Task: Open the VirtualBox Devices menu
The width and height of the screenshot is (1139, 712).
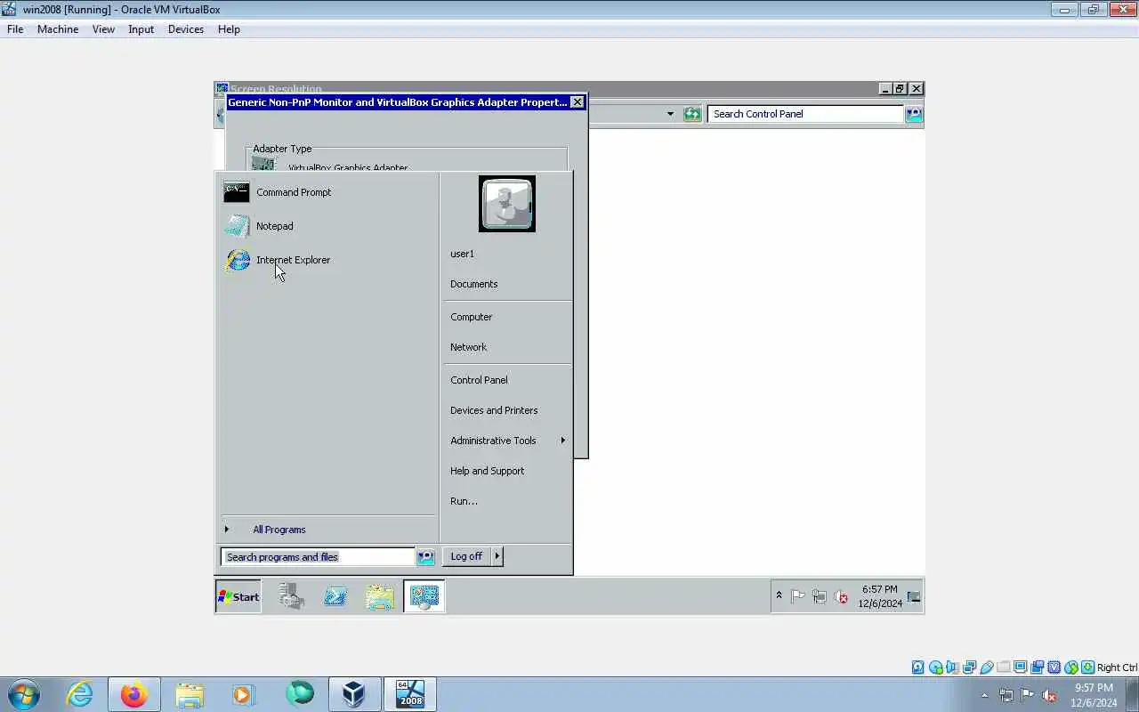Action: [x=186, y=29]
